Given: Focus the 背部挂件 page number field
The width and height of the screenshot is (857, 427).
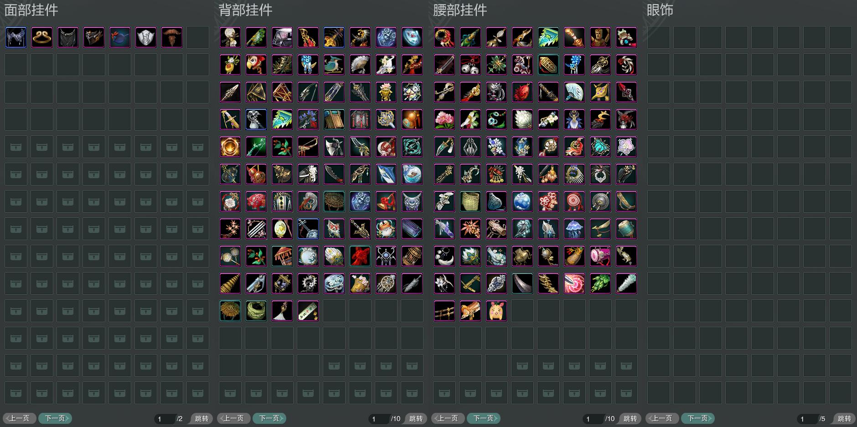Looking at the screenshot, I should point(379,418).
